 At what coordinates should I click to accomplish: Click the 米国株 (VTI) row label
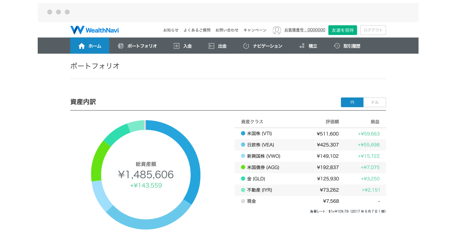[259, 133]
